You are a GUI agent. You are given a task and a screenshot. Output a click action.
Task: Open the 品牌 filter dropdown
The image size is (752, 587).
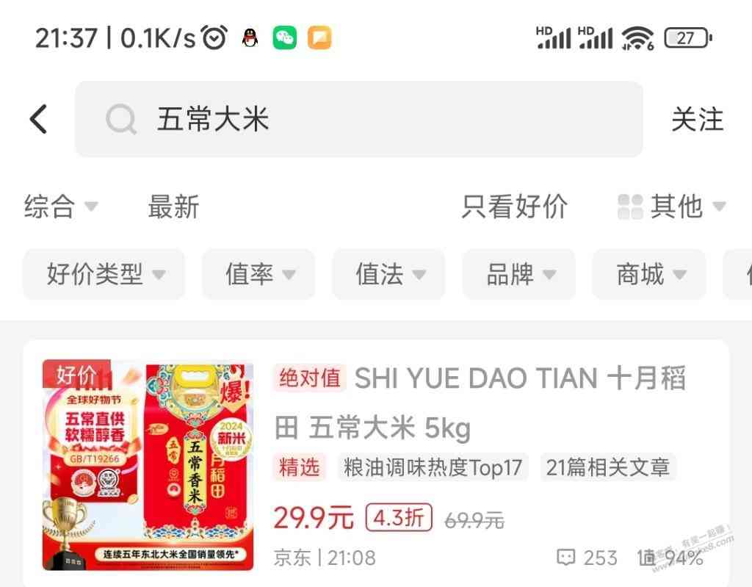click(x=518, y=274)
